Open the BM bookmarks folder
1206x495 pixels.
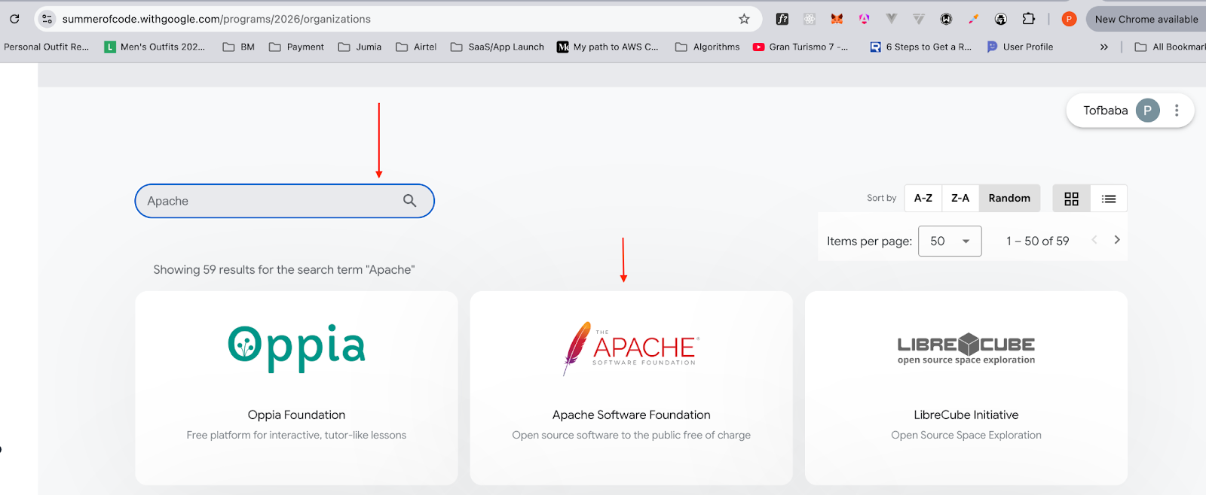click(239, 47)
